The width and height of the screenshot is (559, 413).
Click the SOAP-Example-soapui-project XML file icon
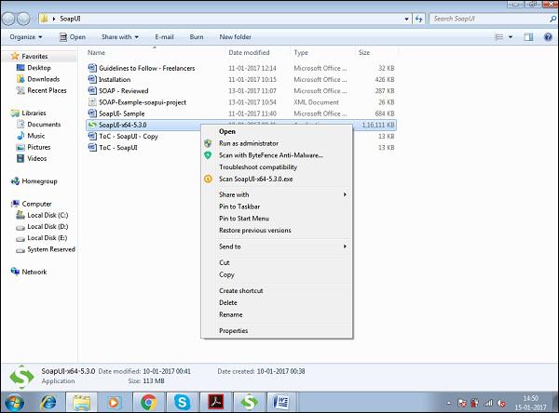coord(92,101)
